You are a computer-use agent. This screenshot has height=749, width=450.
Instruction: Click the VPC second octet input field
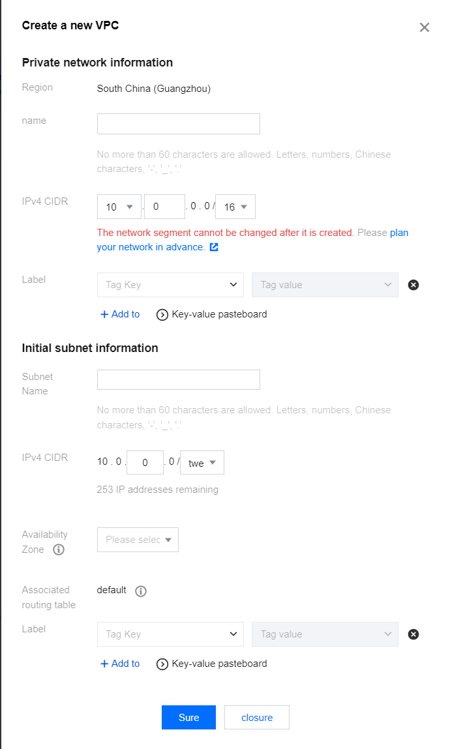[x=164, y=207]
